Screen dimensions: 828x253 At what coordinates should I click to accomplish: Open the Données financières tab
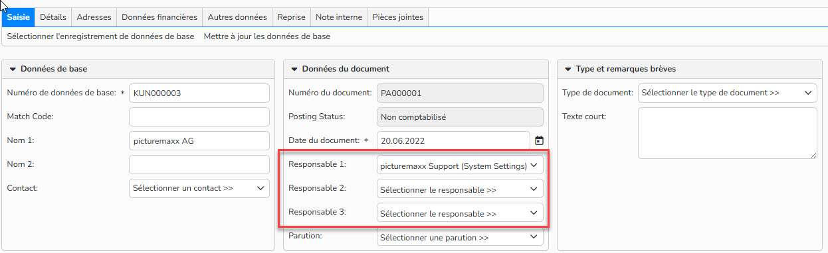pyautogui.click(x=159, y=17)
